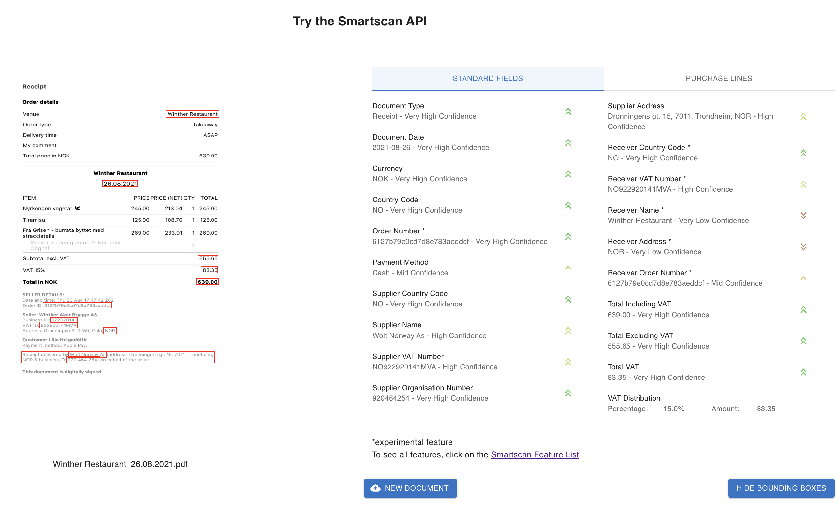Click the green chevron next to Currency
Image resolution: width=839 pixels, height=506 pixels.
tap(568, 174)
